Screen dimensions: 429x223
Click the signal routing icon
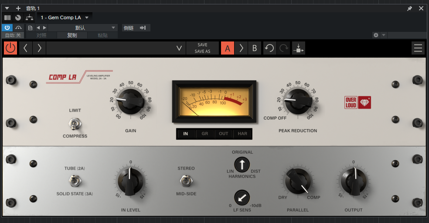pos(30,17)
